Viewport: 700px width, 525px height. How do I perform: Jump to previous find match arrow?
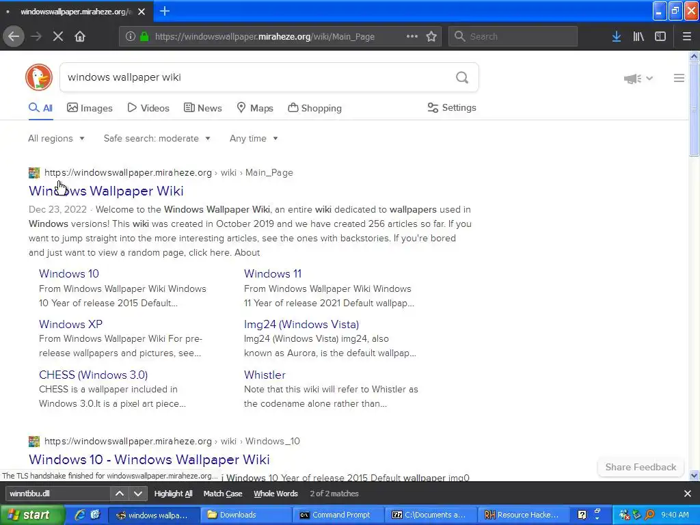tap(120, 494)
